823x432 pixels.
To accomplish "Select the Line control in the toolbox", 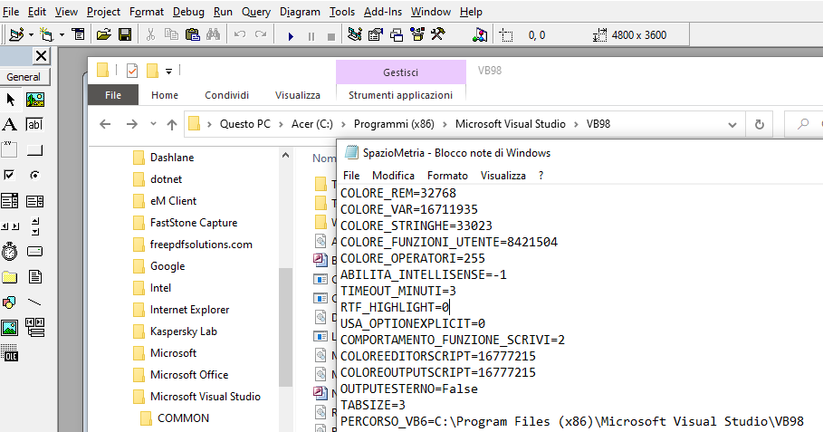I will (34, 302).
